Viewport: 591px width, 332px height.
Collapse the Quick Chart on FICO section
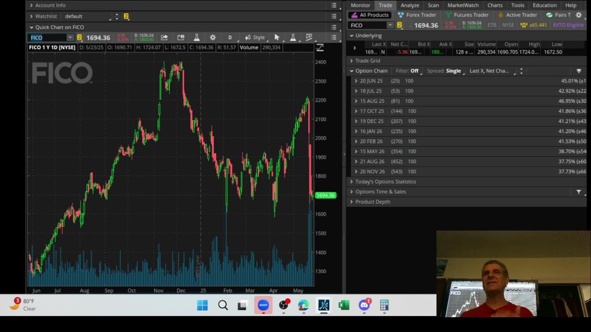tap(31, 27)
